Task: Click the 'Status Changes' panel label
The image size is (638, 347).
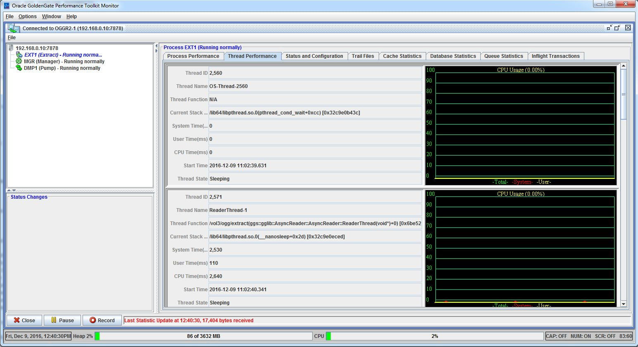Action: click(29, 197)
